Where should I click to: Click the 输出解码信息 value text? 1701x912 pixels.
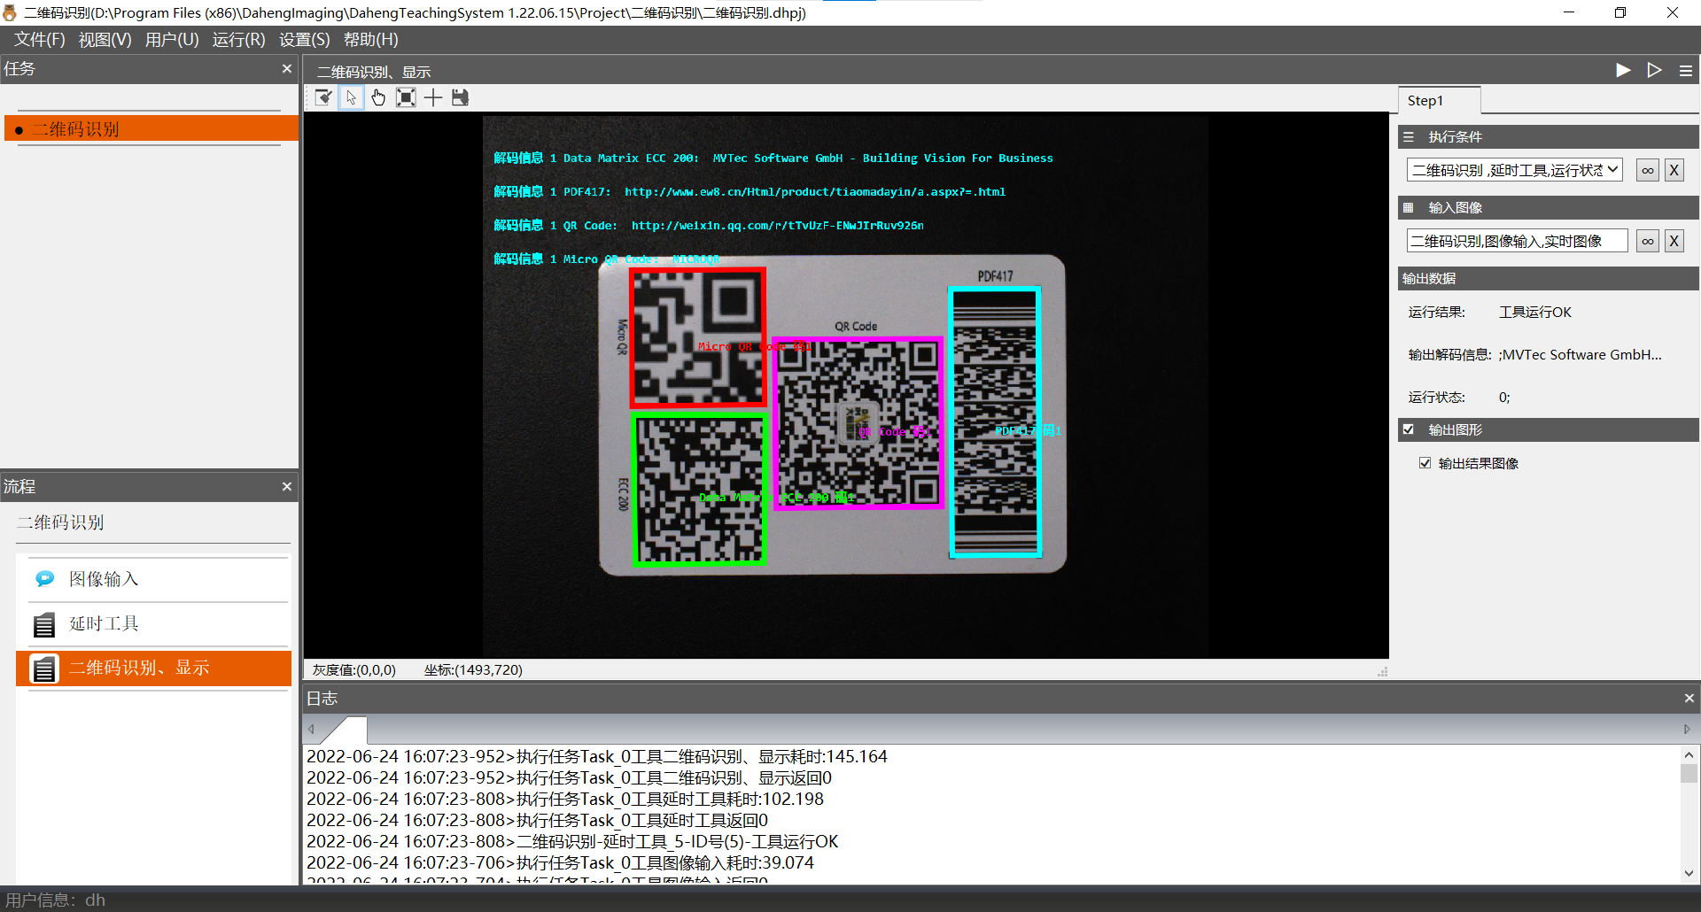tap(1581, 355)
